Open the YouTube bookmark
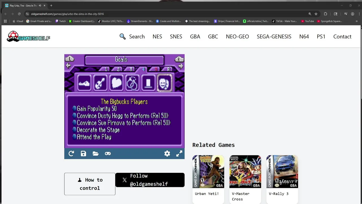Image resolution: width=362 pixels, height=204 pixels. (x=307, y=21)
